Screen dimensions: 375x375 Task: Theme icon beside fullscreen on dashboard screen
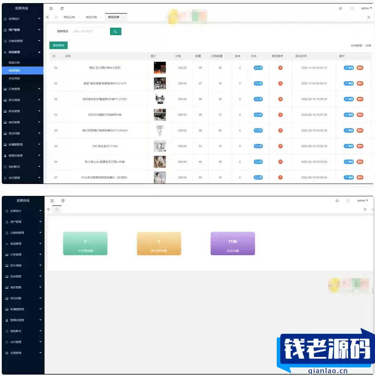337,201
